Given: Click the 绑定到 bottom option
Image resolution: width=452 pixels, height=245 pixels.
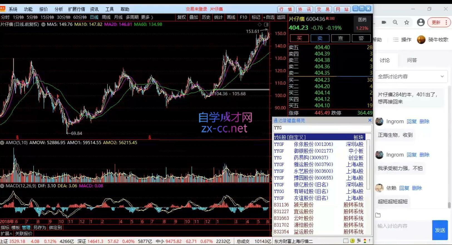Looking at the screenshot, I should 55,228.
